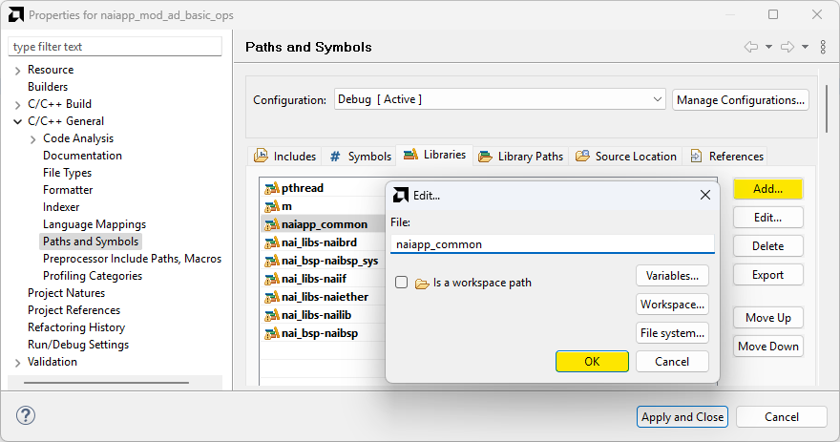The width and height of the screenshot is (840, 442).
Task: Open the Library Paths tab
Action: [521, 157]
